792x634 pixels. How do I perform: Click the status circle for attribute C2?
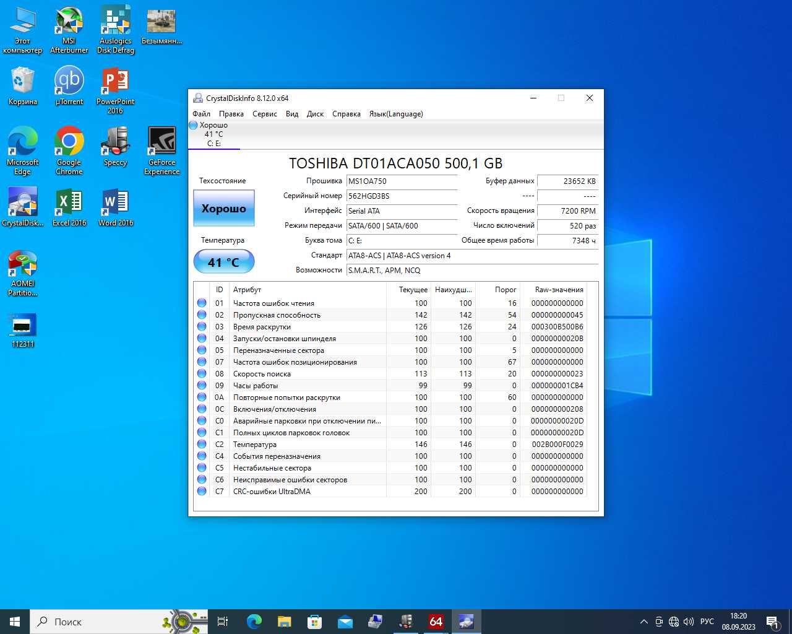coord(202,445)
